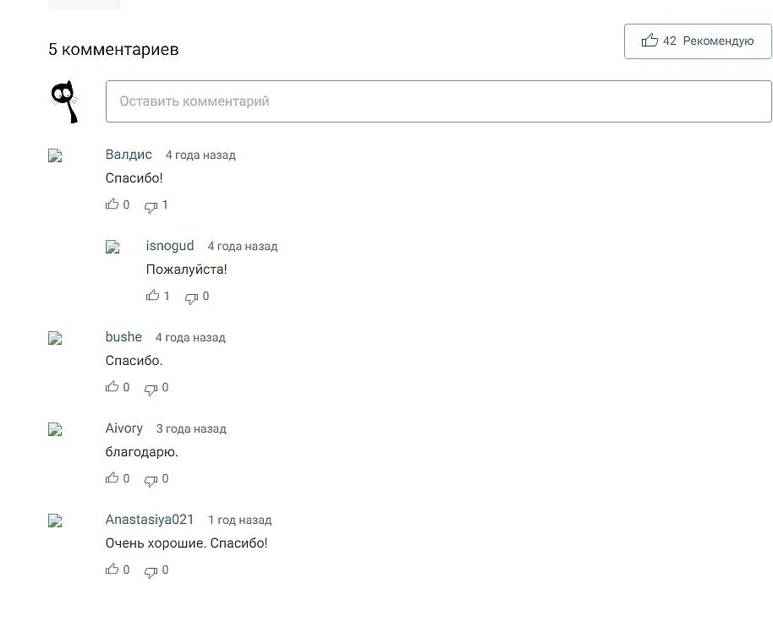773x627 pixels.
Task: Dislike bushe's comment
Action: point(151,388)
